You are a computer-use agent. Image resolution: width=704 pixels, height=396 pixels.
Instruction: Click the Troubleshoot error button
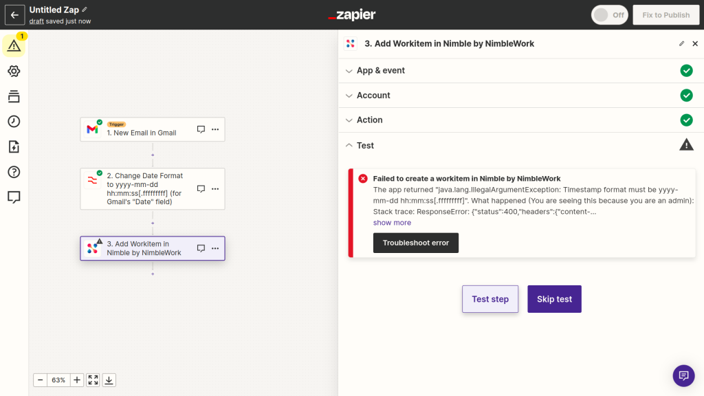[x=415, y=242]
